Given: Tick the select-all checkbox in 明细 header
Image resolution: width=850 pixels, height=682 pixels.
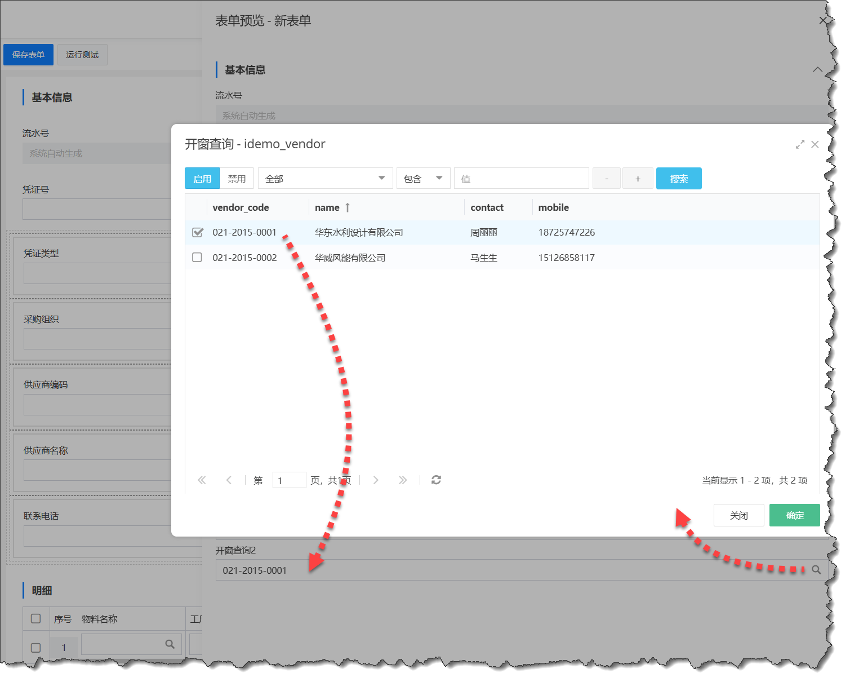Looking at the screenshot, I should click(36, 619).
